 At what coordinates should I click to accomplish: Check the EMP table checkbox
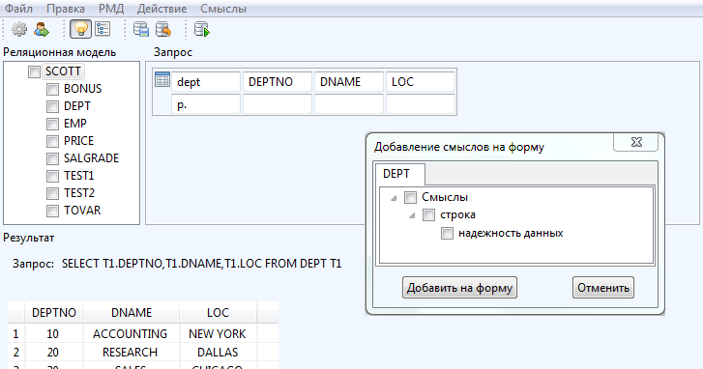tap(52, 124)
